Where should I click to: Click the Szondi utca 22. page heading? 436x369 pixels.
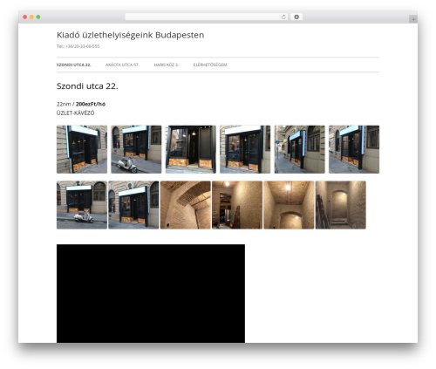(87, 86)
